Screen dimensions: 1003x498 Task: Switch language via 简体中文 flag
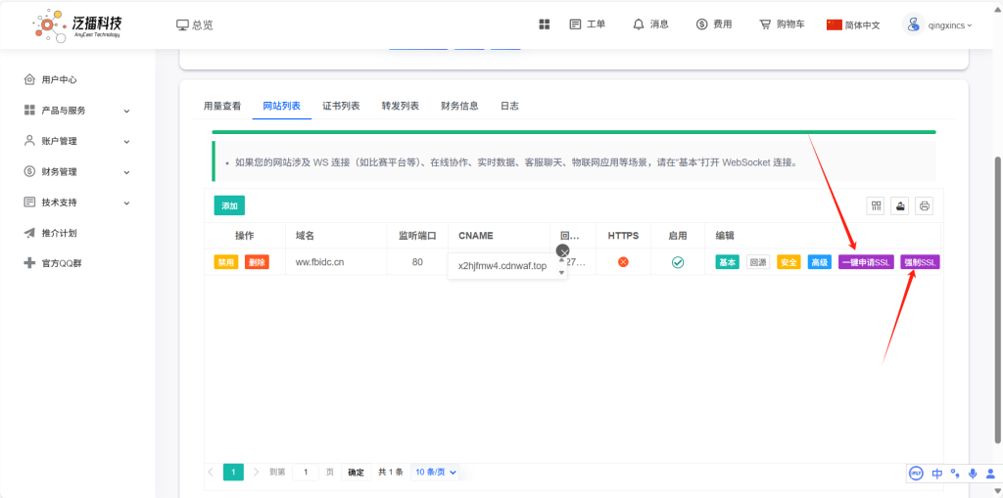(853, 24)
